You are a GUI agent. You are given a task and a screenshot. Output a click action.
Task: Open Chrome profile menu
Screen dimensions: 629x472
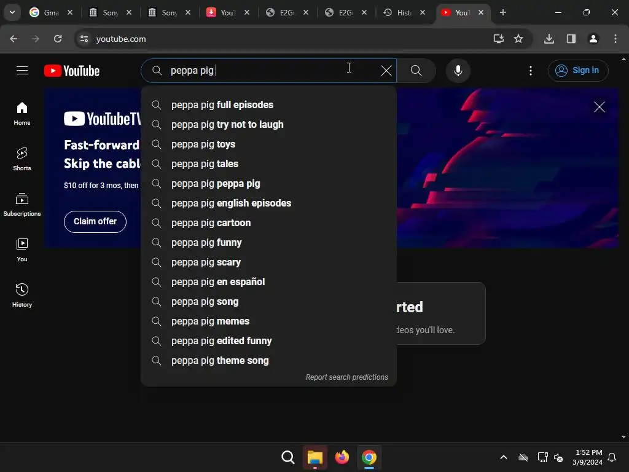click(x=593, y=39)
